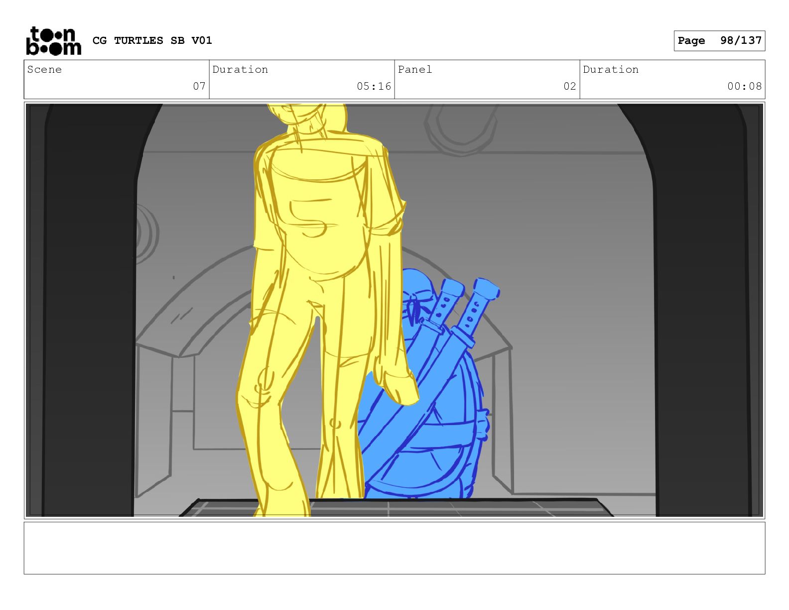Click the empty notes box below panel
This screenshot has height=610, width=789.
pyautogui.click(x=394, y=548)
